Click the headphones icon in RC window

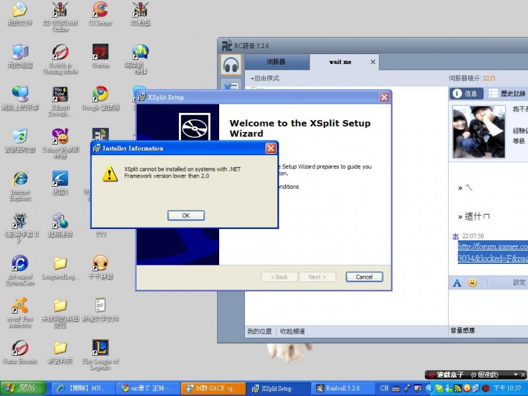coord(230,65)
